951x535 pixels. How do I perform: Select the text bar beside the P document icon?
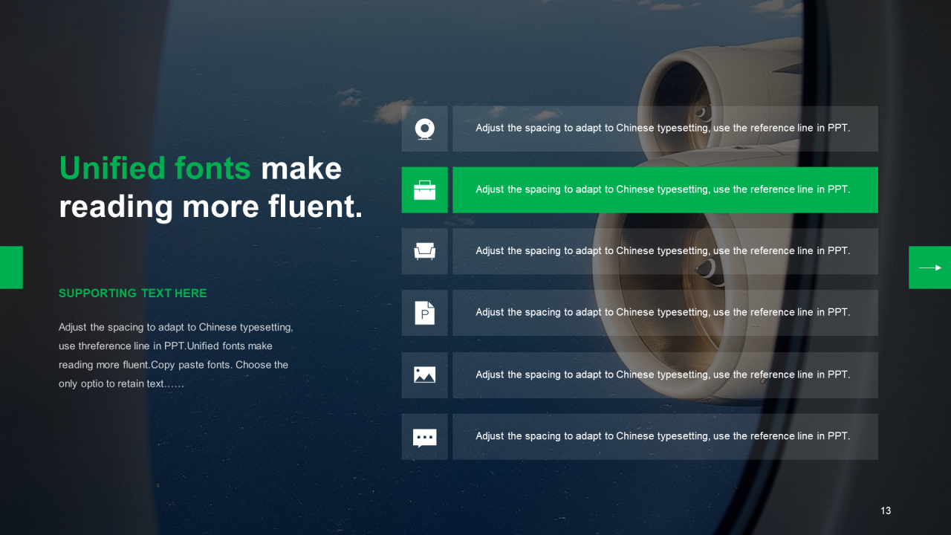665,313
